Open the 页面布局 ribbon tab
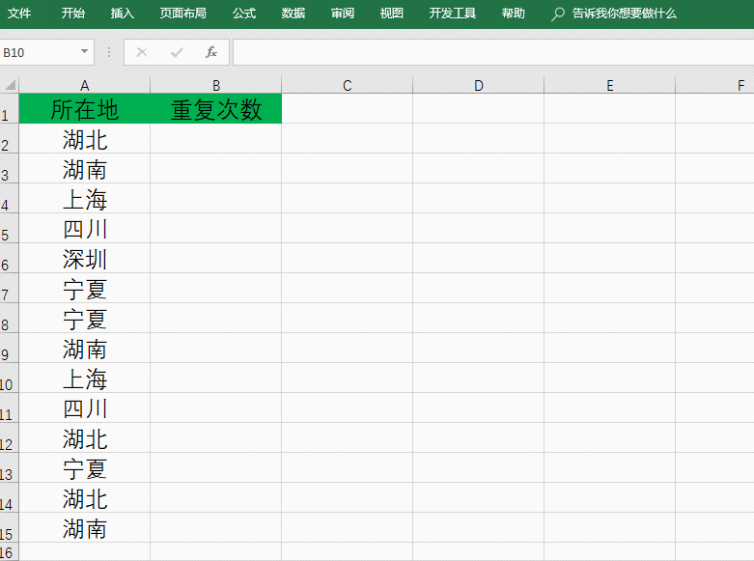754x561 pixels. tap(183, 13)
